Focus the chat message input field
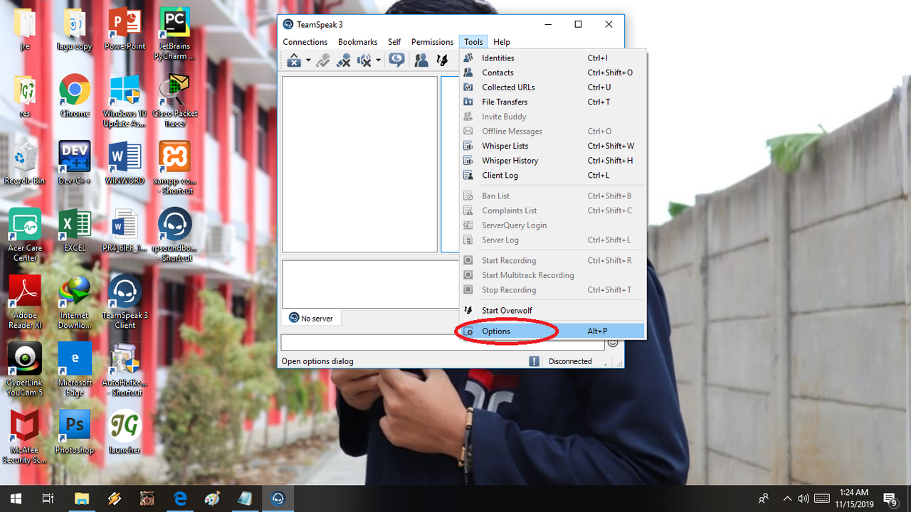The width and height of the screenshot is (911, 512). [x=442, y=342]
